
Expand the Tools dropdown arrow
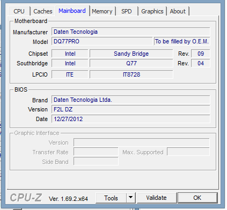(131, 198)
